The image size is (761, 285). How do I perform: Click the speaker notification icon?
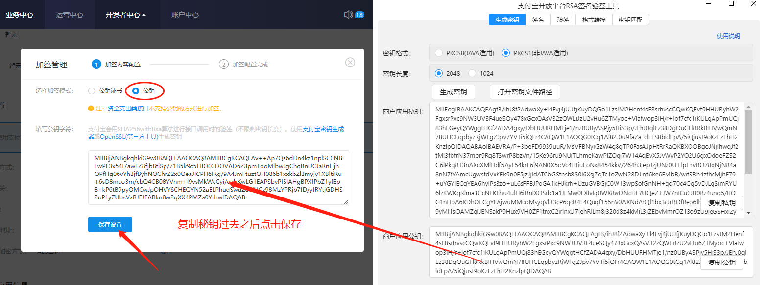pos(348,15)
